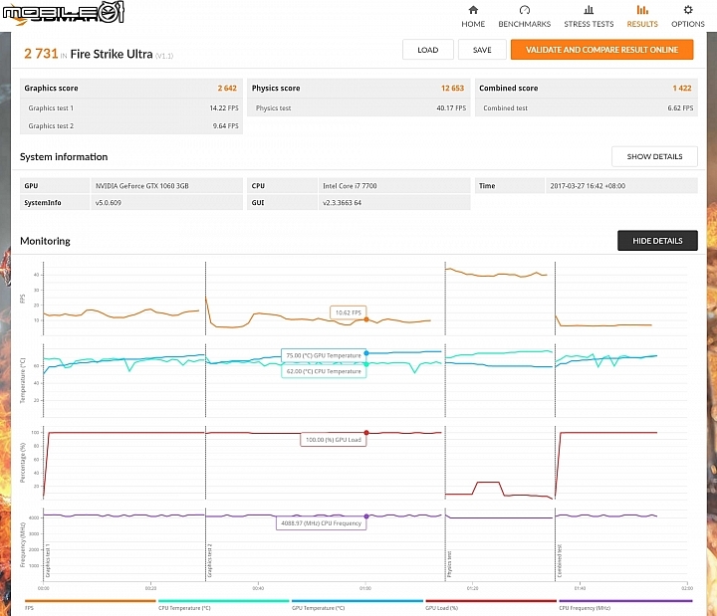The width and height of the screenshot is (717, 616).
Task: Select the Graphics score value 2 642
Action: (x=227, y=89)
